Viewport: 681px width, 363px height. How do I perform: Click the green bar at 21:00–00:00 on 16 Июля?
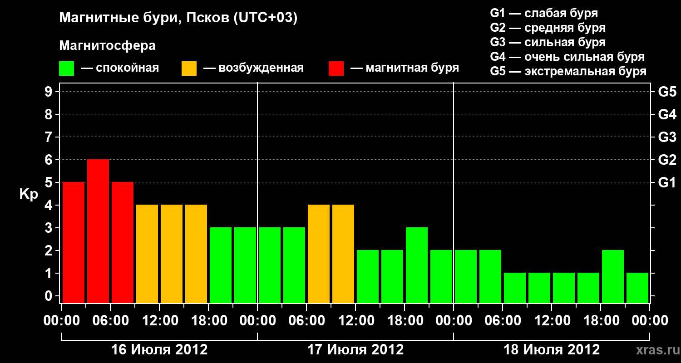[245, 265]
